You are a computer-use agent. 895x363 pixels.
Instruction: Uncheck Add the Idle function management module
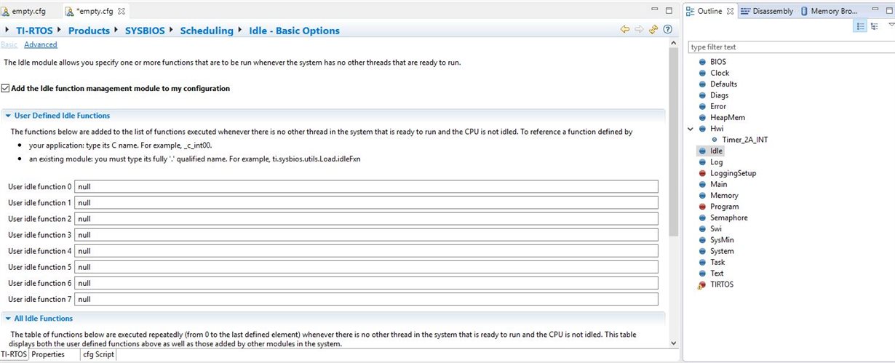pos(6,89)
